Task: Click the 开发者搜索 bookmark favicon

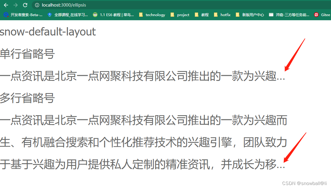Action: 6,15
